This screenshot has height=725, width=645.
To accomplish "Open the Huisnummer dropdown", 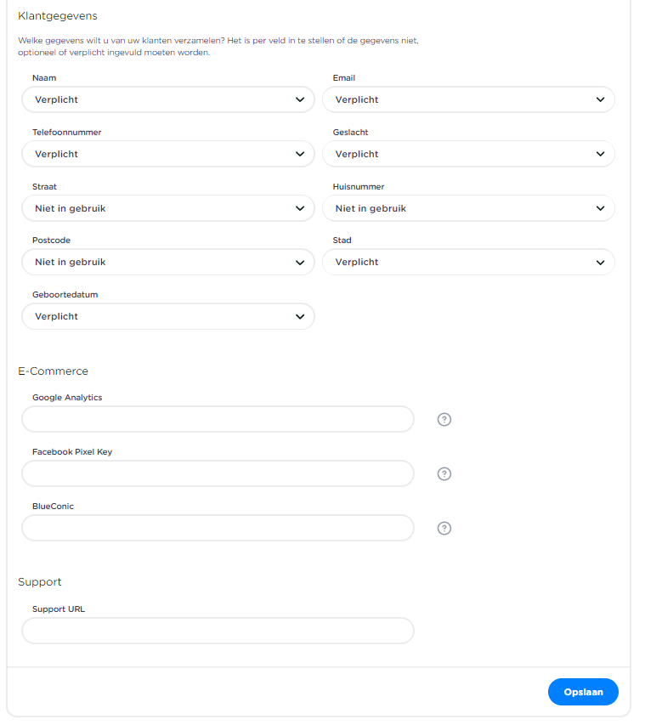I will coord(468,208).
